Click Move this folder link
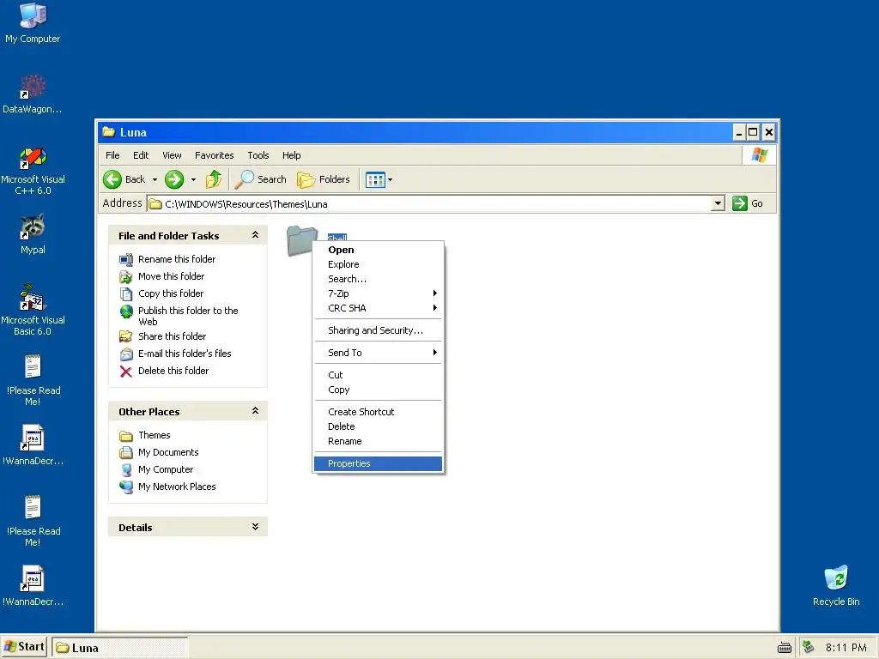The image size is (879, 659). [171, 276]
